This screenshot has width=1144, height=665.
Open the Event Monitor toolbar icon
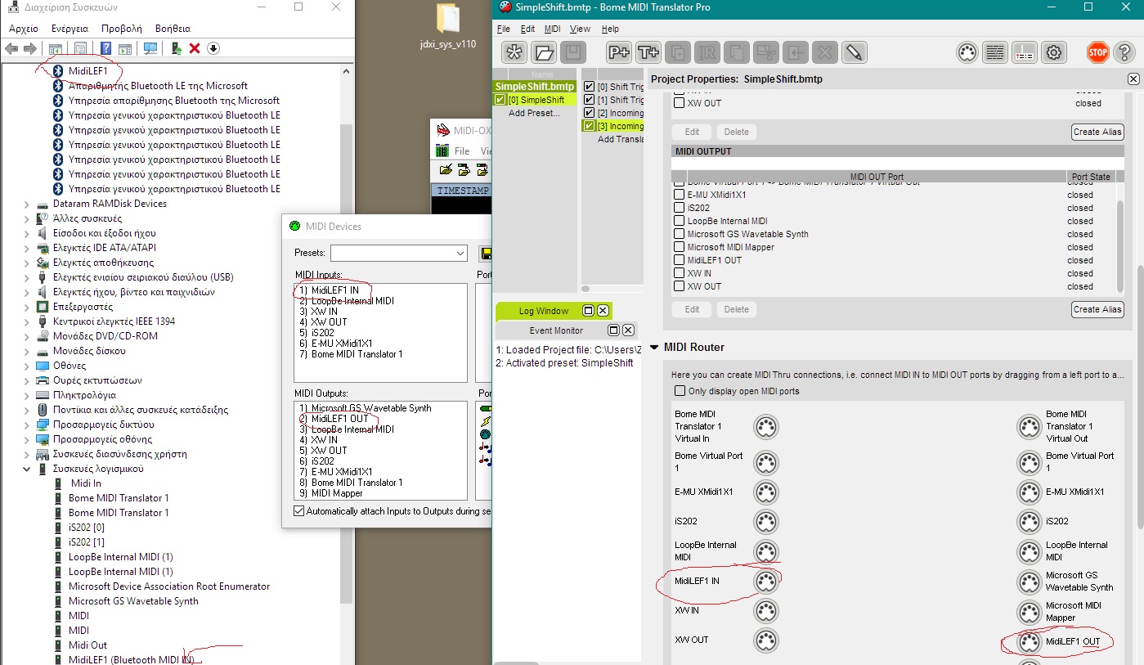[1025, 52]
